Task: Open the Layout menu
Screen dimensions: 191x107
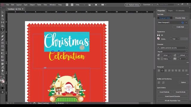Action: pos(19,5)
